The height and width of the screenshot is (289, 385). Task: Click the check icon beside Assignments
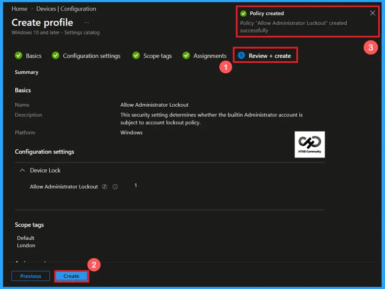[186, 56]
